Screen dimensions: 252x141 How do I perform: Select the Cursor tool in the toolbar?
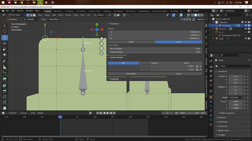click(4, 31)
